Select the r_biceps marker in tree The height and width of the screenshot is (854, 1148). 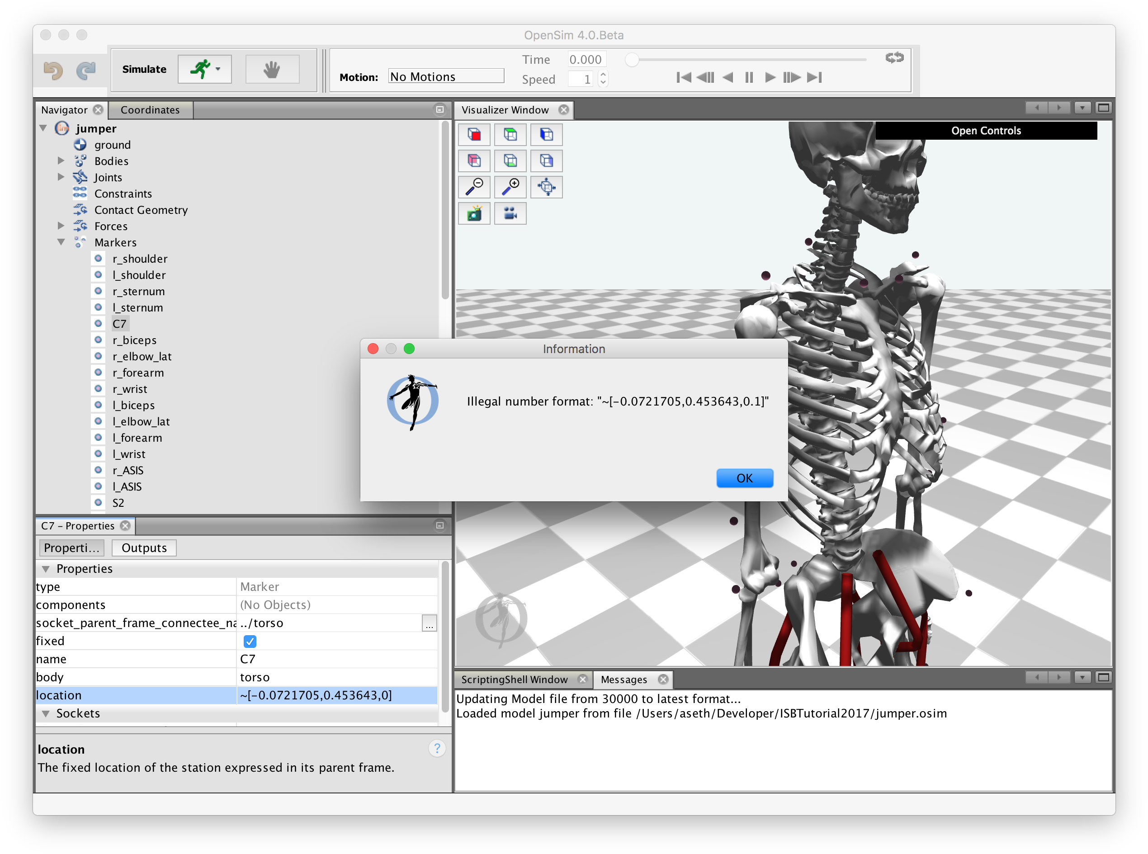click(x=134, y=340)
